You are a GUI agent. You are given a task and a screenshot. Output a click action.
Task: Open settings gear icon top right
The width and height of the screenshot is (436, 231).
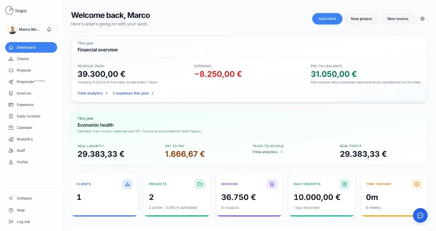[x=422, y=19]
